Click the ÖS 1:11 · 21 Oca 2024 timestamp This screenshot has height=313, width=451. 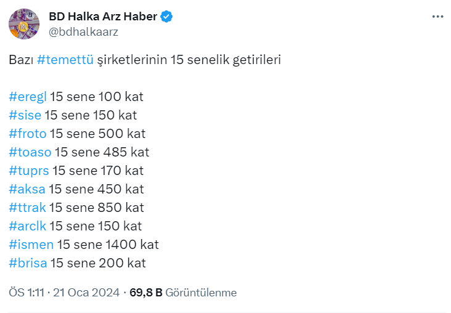(64, 293)
